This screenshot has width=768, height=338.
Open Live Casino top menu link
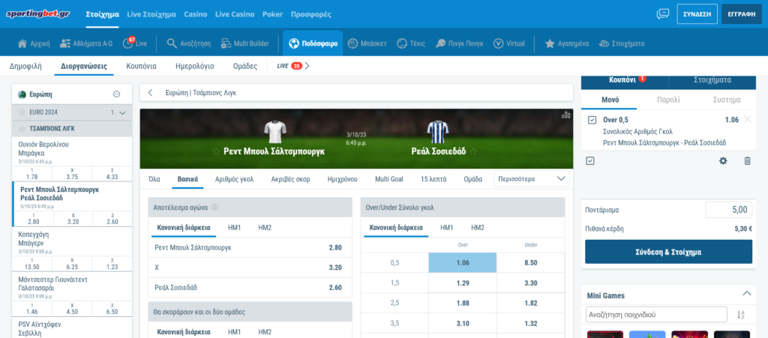235,14
